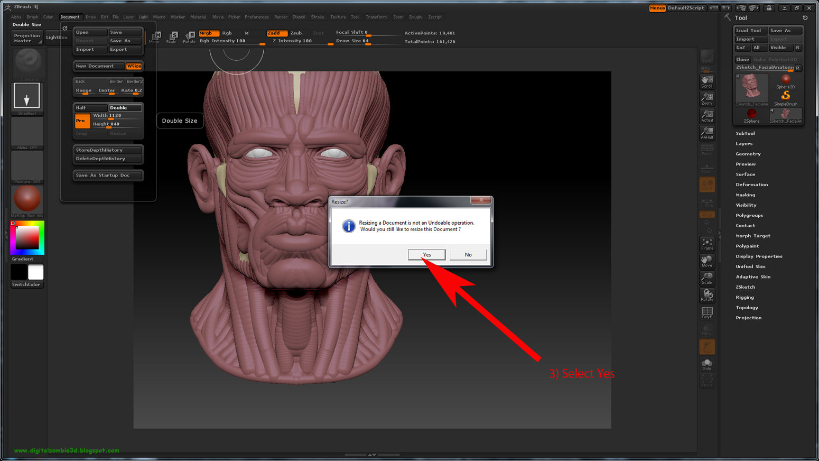Select the Zoom canvas tool
819x461 pixels.
706,99
